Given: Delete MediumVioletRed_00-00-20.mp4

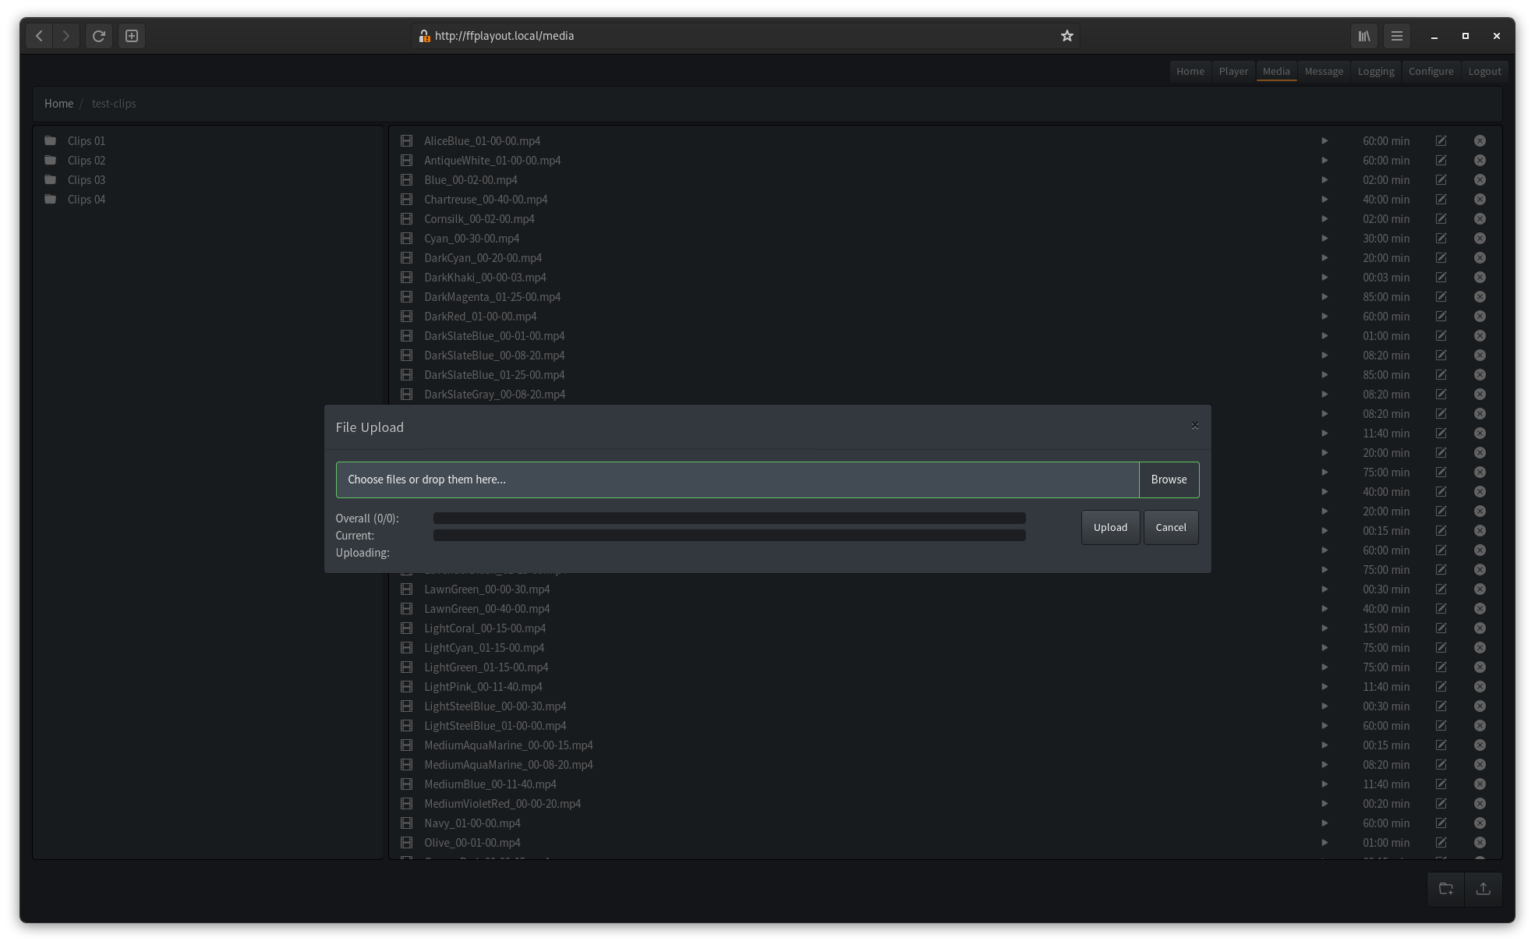Looking at the screenshot, I should tap(1480, 804).
